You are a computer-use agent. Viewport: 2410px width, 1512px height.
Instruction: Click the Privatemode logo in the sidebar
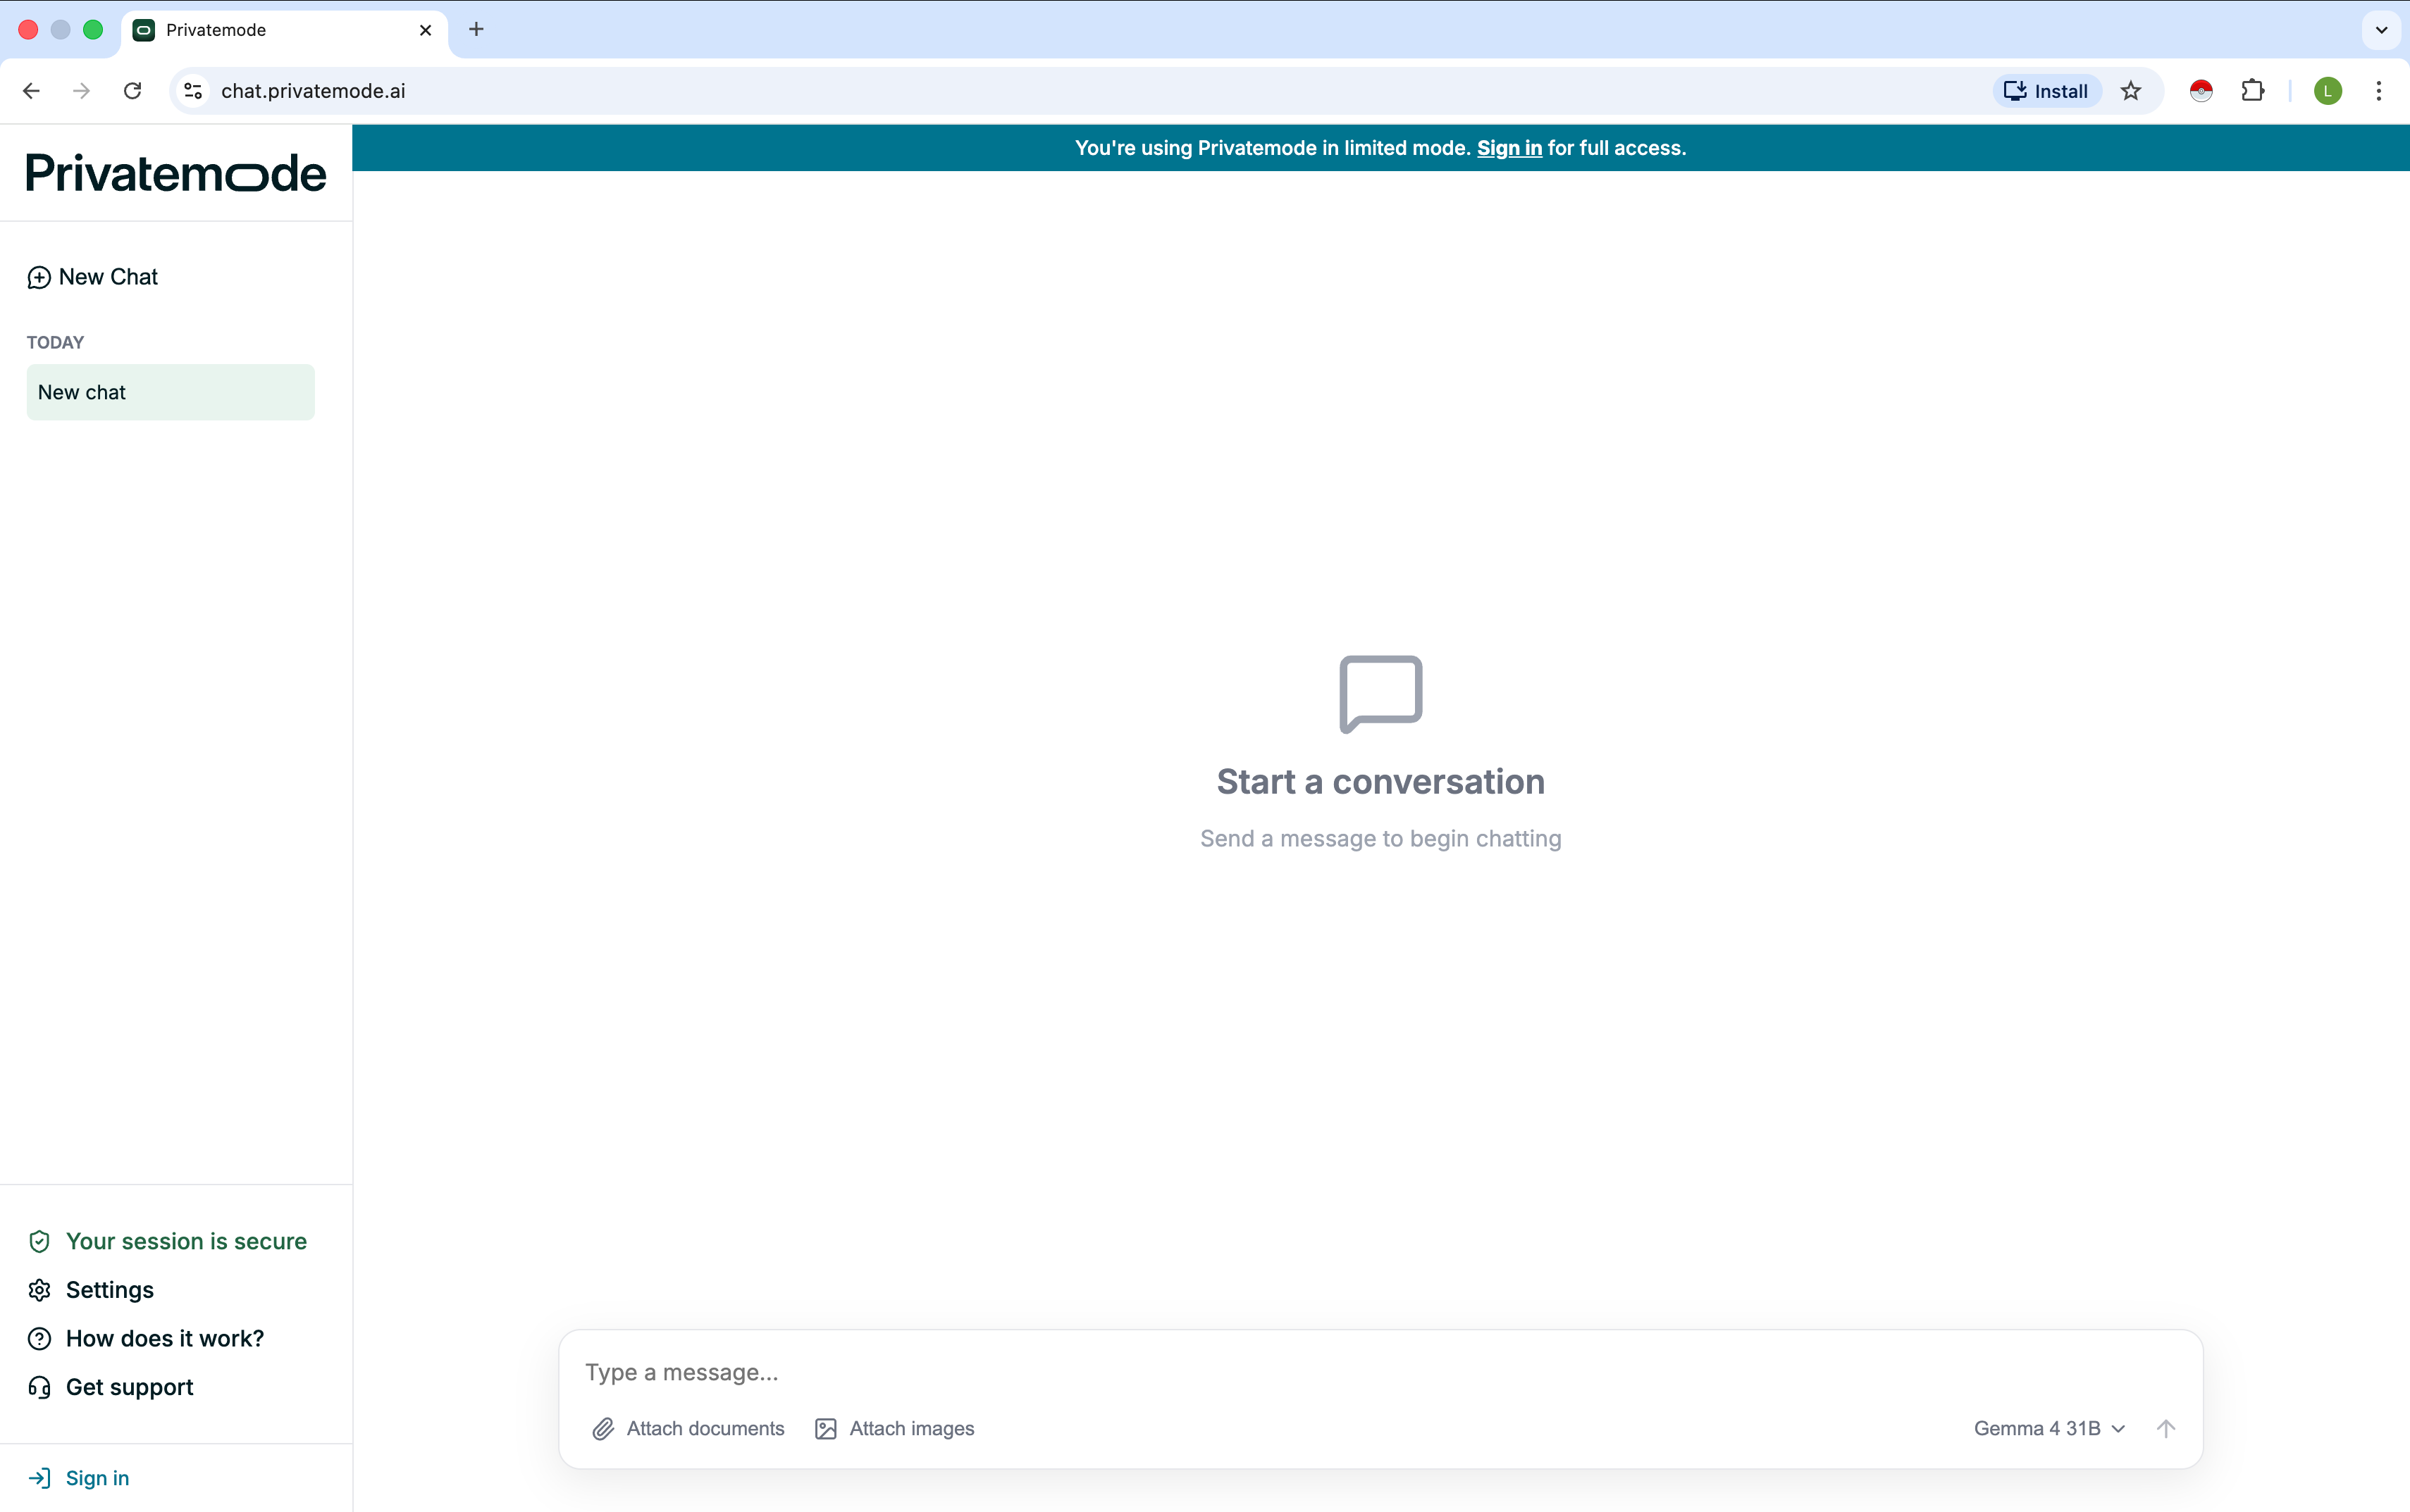coord(176,173)
